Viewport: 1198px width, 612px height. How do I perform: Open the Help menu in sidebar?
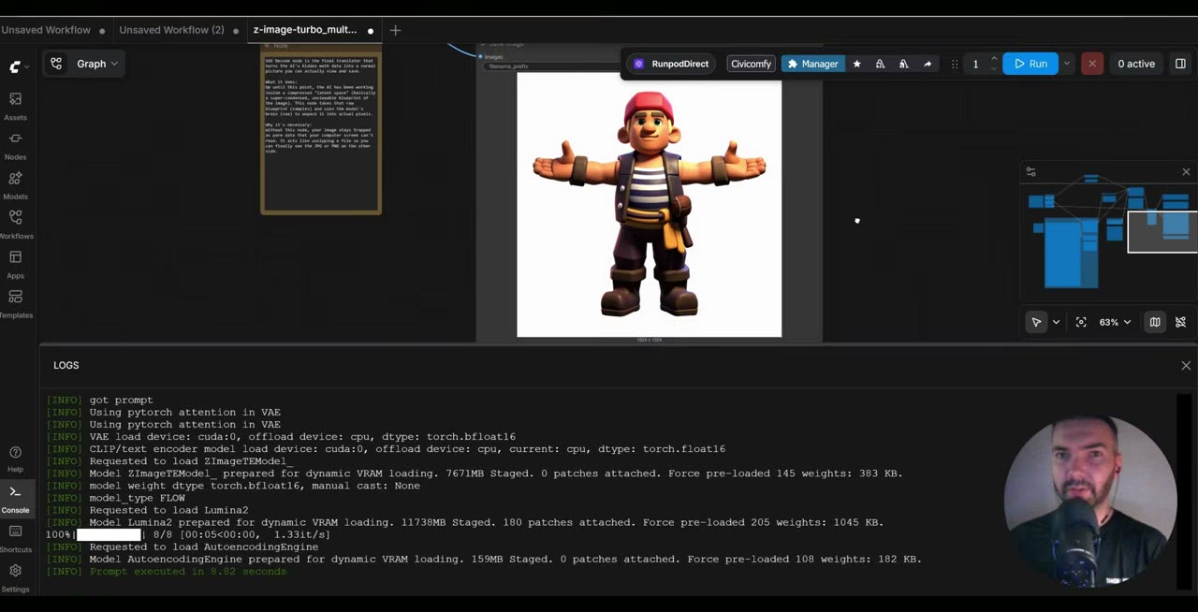[15, 459]
